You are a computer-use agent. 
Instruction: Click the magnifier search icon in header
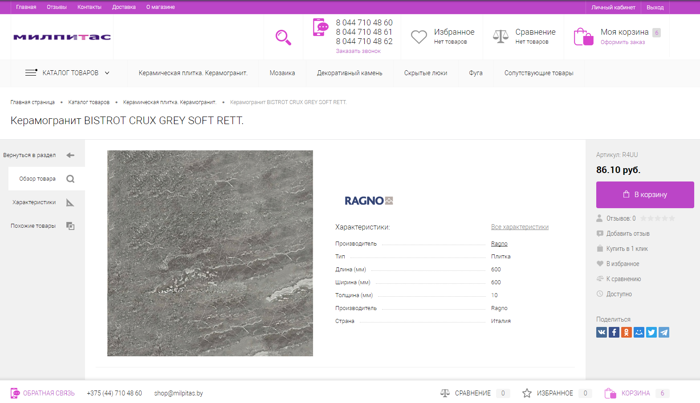[x=283, y=37]
